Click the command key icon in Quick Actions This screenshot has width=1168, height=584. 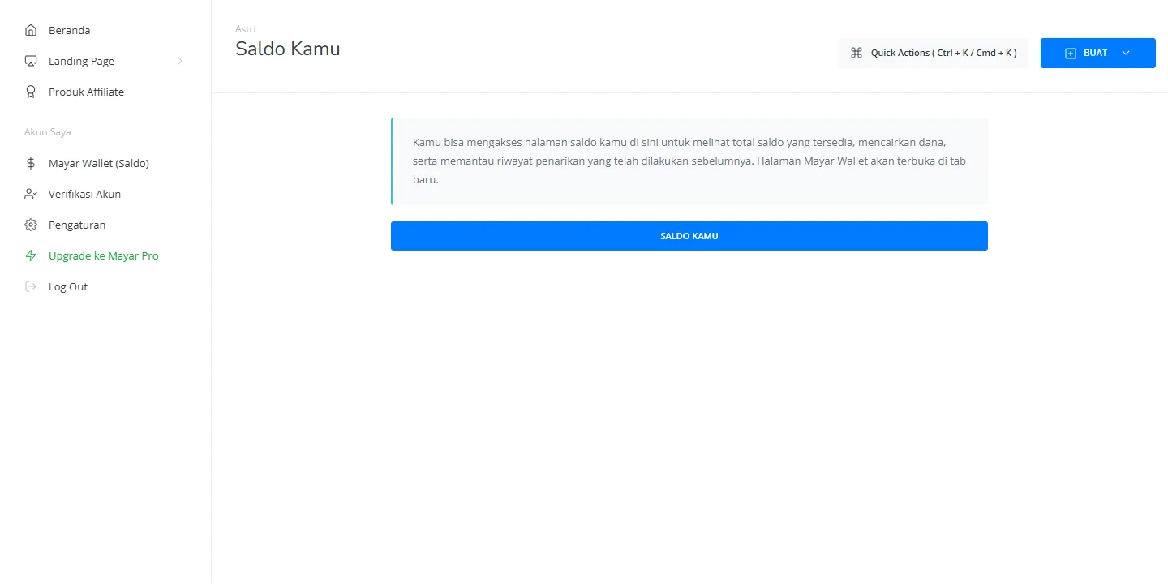(856, 53)
